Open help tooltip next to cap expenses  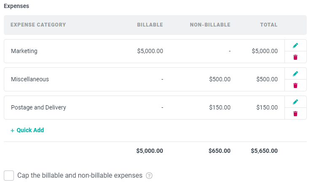coord(149,176)
